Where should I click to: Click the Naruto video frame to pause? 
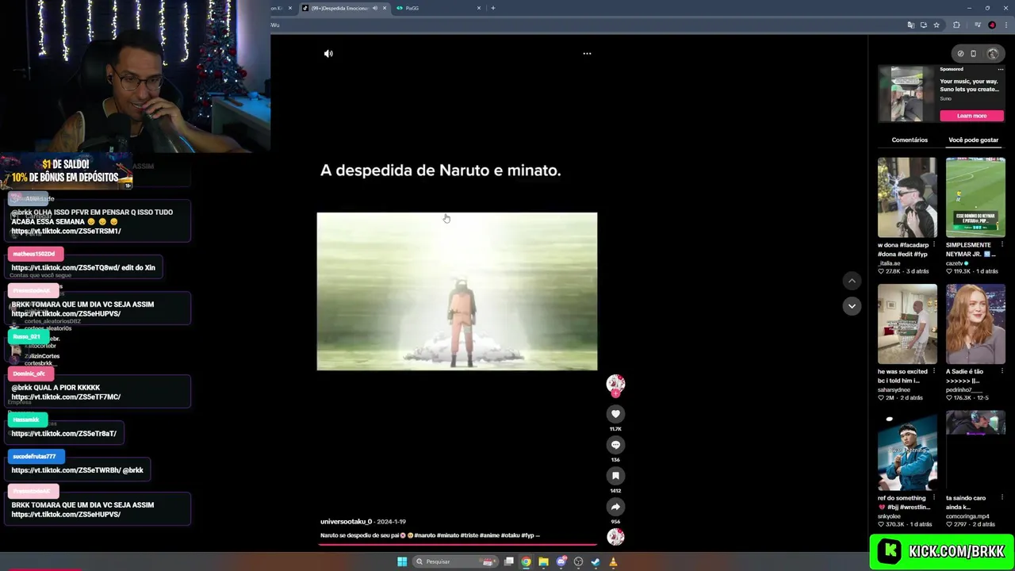point(457,291)
